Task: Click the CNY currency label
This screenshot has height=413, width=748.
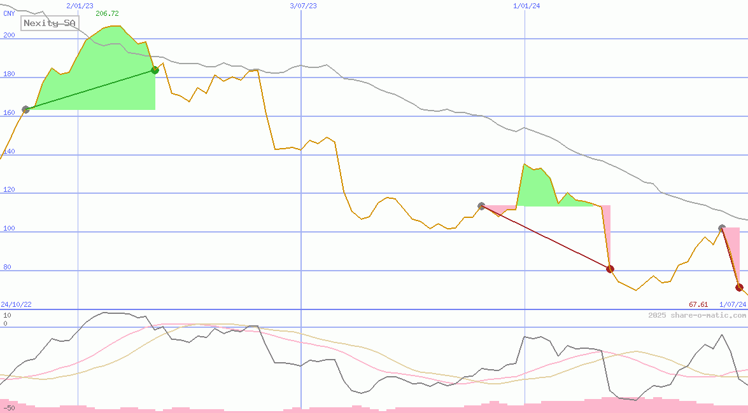Action: click(9, 13)
